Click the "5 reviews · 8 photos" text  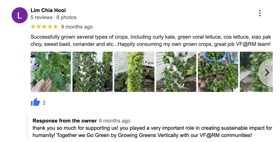(53, 18)
